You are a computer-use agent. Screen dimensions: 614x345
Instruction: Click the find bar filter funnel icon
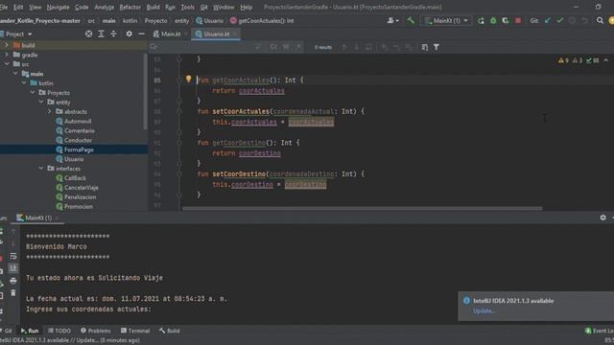tap(437, 47)
